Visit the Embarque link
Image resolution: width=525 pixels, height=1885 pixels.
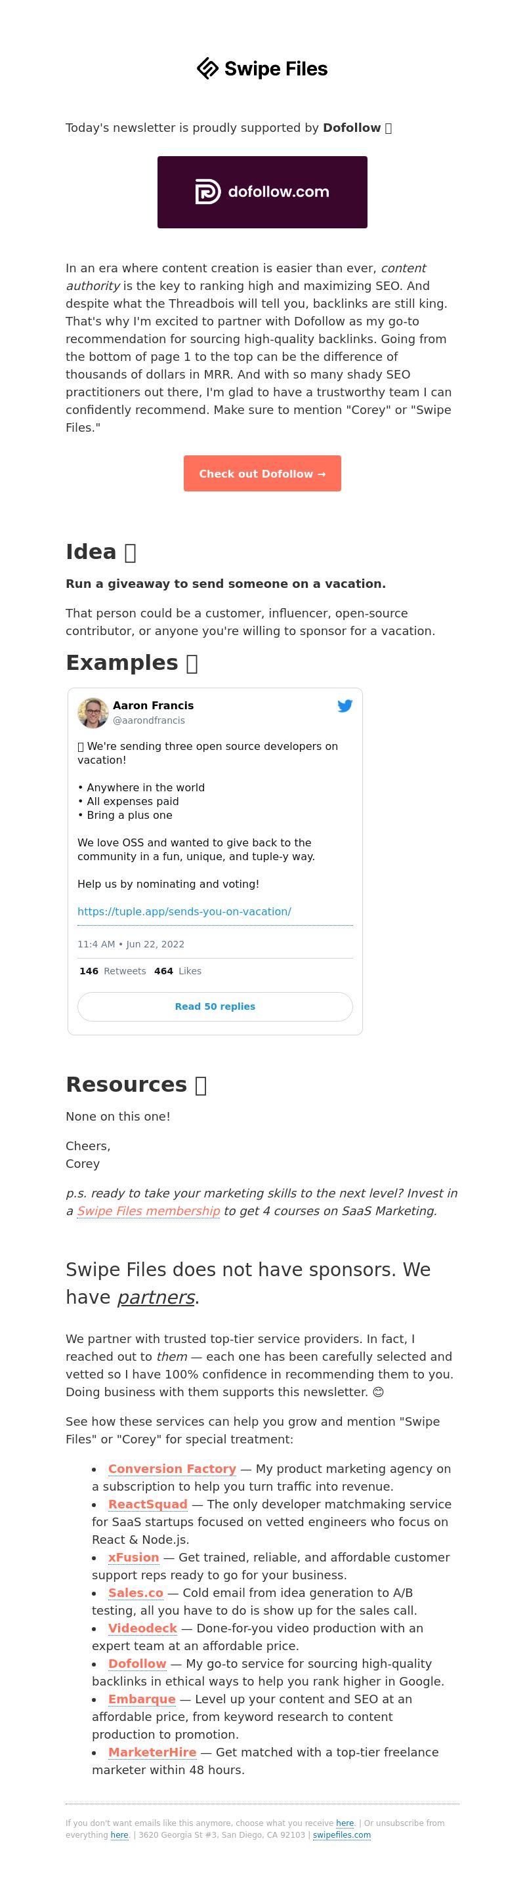[x=142, y=1699]
